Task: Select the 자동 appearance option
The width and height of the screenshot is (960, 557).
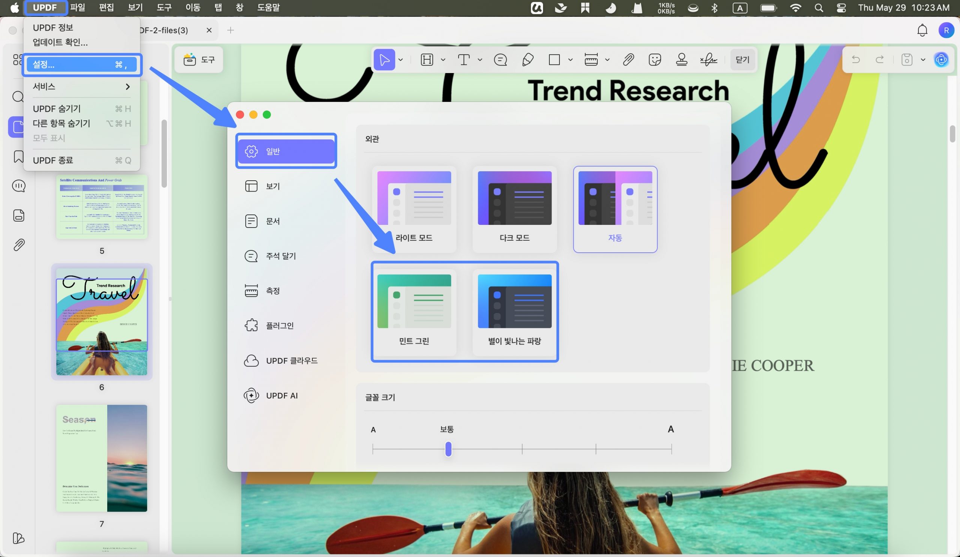Action: coord(615,209)
